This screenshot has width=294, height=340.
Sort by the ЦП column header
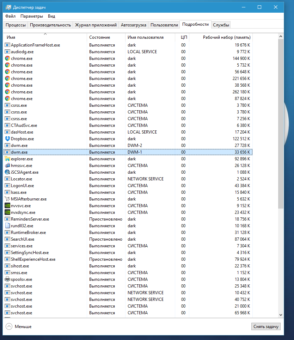coord(182,37)
